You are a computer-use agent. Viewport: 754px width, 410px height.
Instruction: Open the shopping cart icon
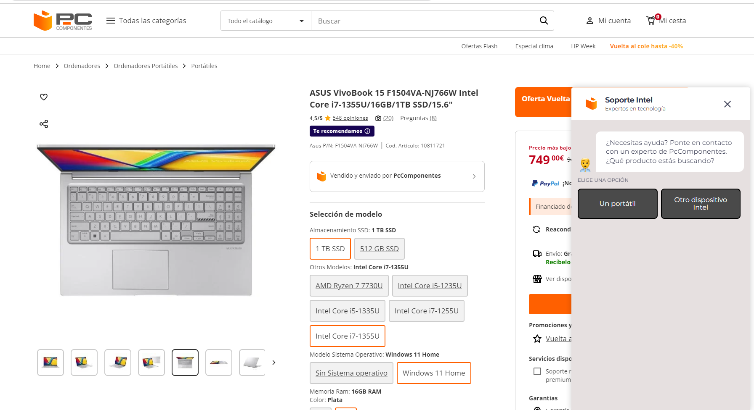(651, 21)
